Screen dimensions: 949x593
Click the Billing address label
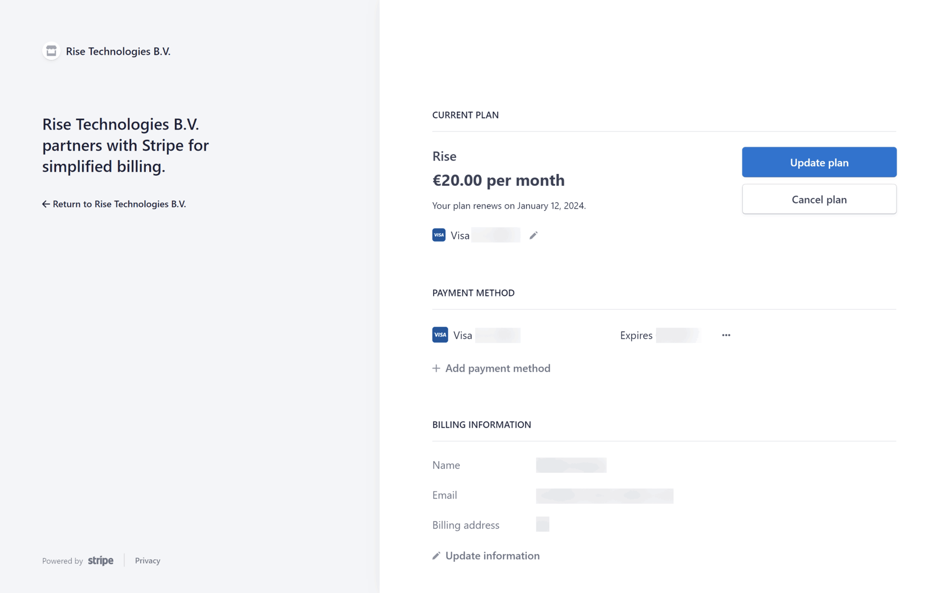[466, 525]
